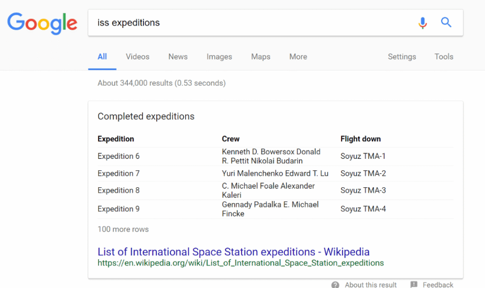Click the Expedition 7 row in the table

[x=213, y=173]
